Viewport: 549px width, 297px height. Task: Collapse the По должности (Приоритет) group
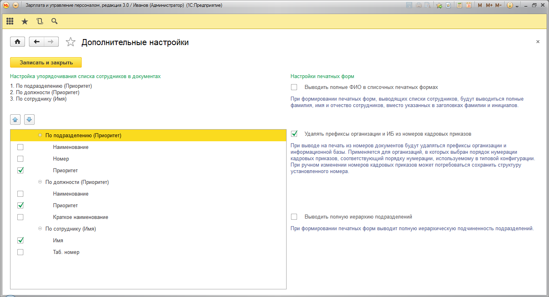pyautogui.click(x=40, y=182)
